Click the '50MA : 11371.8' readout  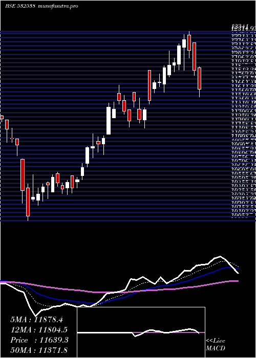39,350
